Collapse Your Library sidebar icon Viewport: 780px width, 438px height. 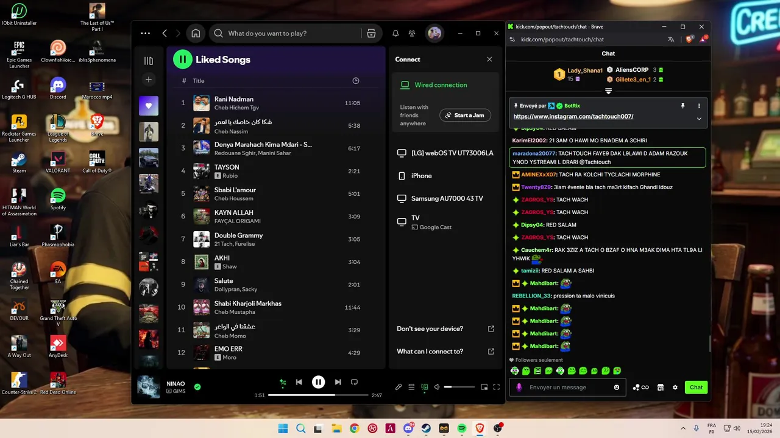click(x=149, y=60)
